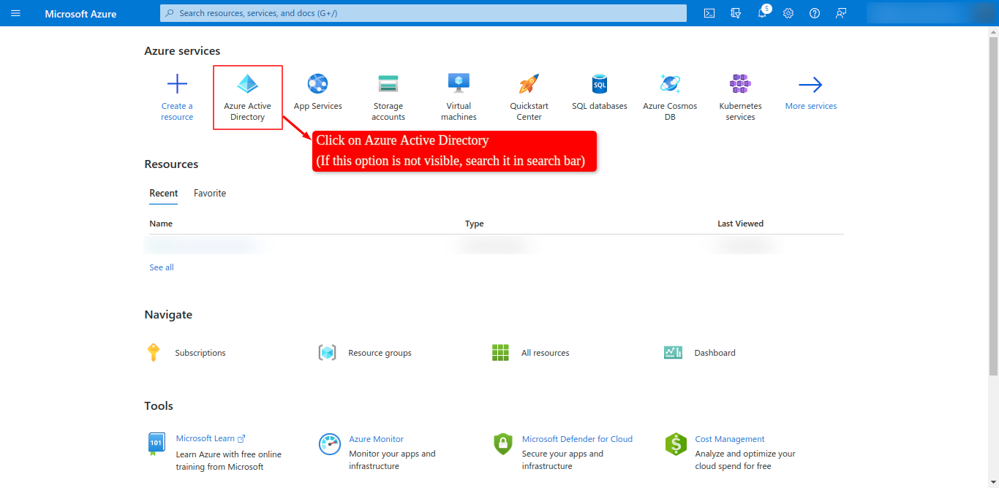The height and width of the screenshot is (488, 999).
Task: Open App Services
Action: 318,92
